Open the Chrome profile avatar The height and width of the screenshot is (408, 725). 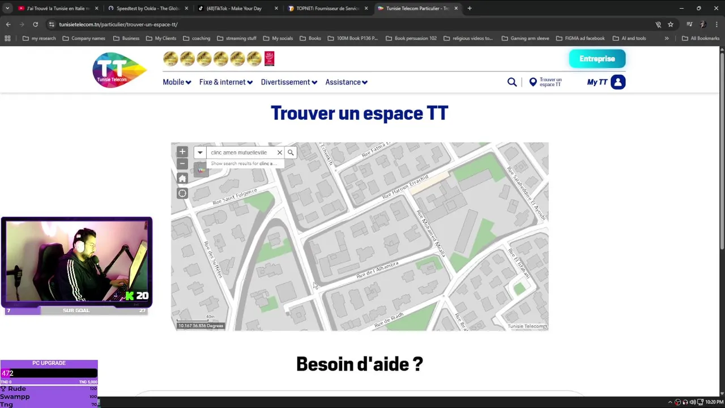703,24
